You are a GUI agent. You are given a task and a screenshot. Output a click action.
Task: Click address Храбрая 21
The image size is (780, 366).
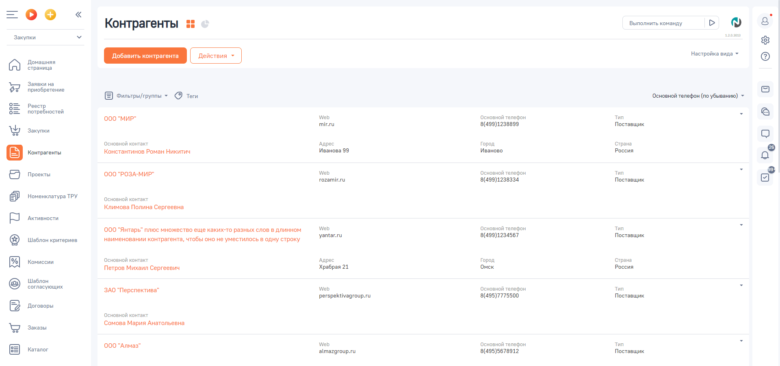tap(334, 267)
